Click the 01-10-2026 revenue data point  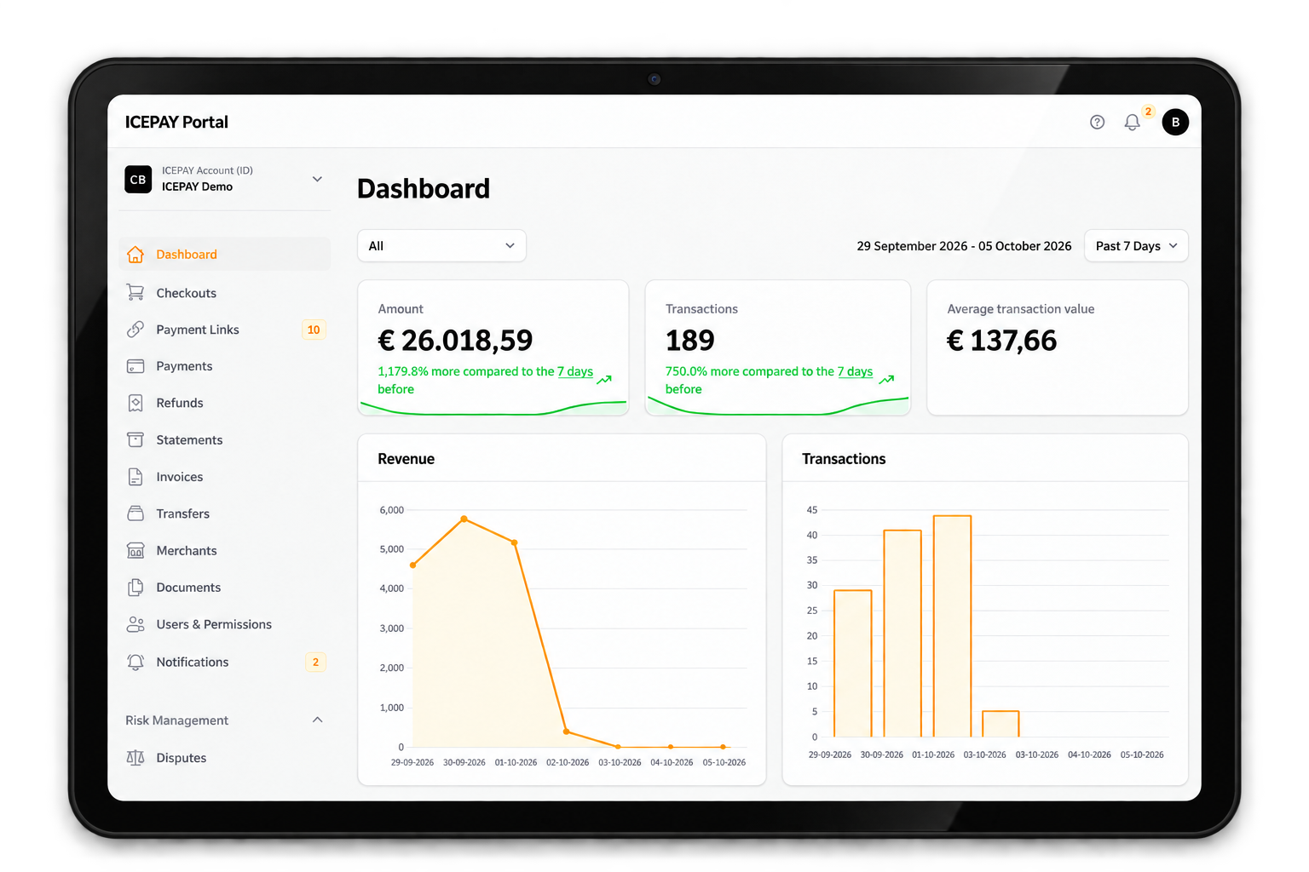tap(515, 542)
